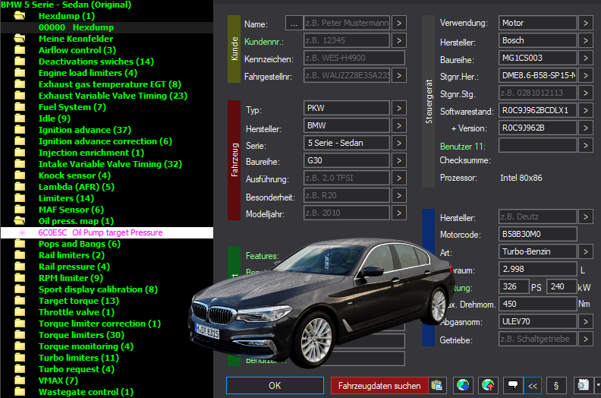The image size is (601, 398).
Task: Click the folder icon beside Pops and Bangs
Action: pos(20,244)
